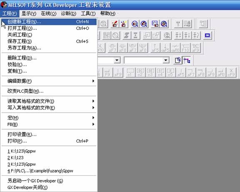Open the 诊断(D) menu

pyautogui.click(x=68, y=14)
